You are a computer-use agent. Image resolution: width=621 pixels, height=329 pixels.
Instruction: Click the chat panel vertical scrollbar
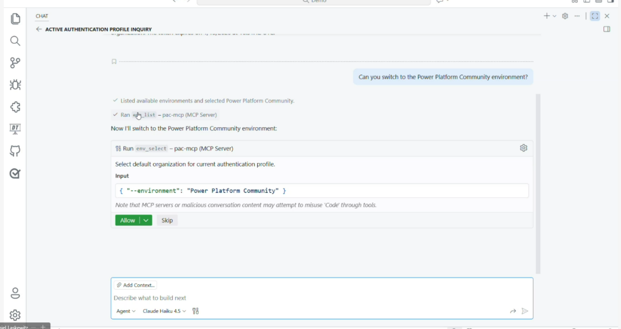pos(538,184)
